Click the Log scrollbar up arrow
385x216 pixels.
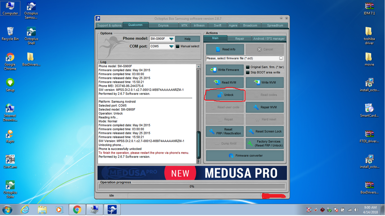point(199,66)
